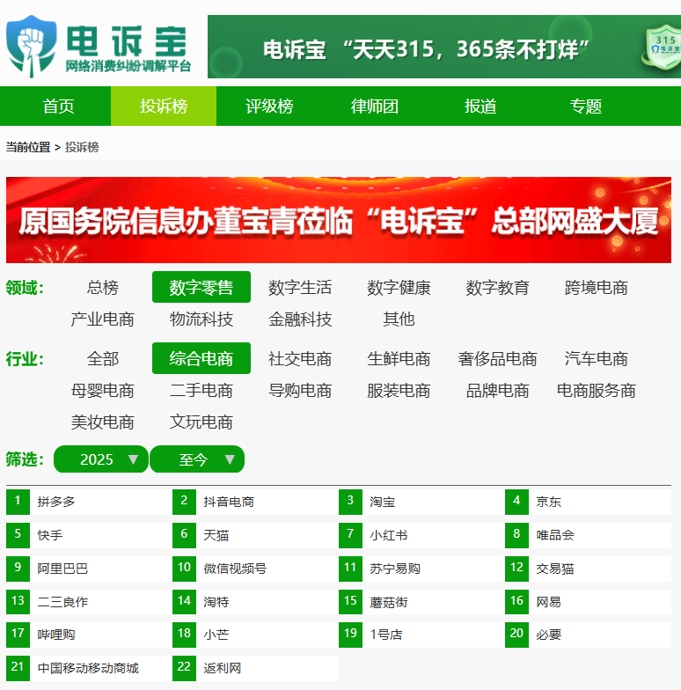Open rank 16 网易 entry
The image size is (681, 690).
588,602
